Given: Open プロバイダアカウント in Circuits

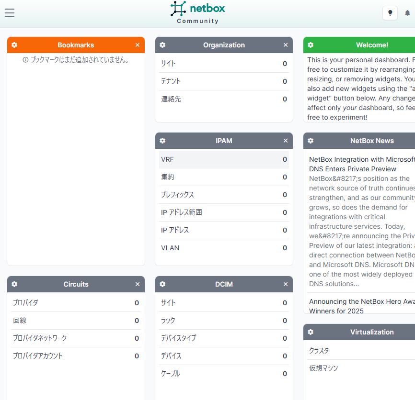Looking at the screenshot, I should (76, 356).
